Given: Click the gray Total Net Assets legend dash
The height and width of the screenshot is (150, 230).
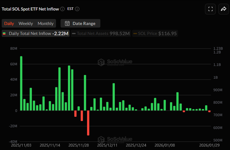Looking at the screenshot, I should tap(74, 34).
